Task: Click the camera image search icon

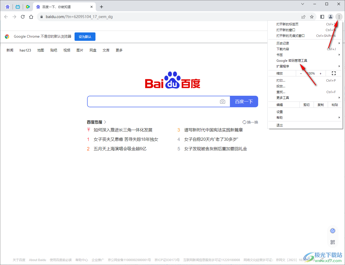Action: [x=223, y=102]
